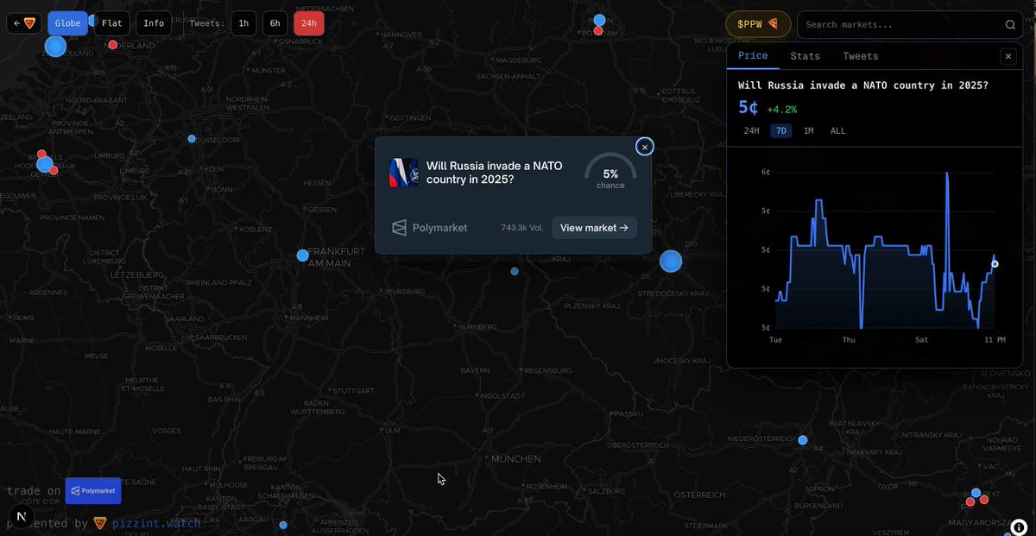This screenshot has width=1036, height=536.
Task: Set tweets filter to 1h
Action: (x=243, y=23)
